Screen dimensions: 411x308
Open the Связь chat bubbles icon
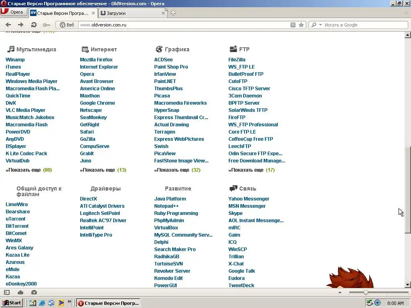[233, 188]
